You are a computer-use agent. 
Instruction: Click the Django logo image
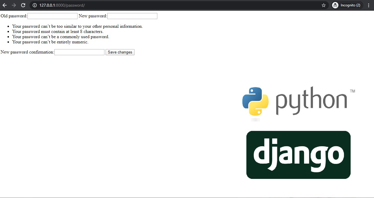tap(298, 155)
